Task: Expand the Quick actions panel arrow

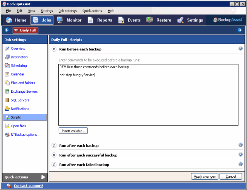Action: tap(43, 177)
